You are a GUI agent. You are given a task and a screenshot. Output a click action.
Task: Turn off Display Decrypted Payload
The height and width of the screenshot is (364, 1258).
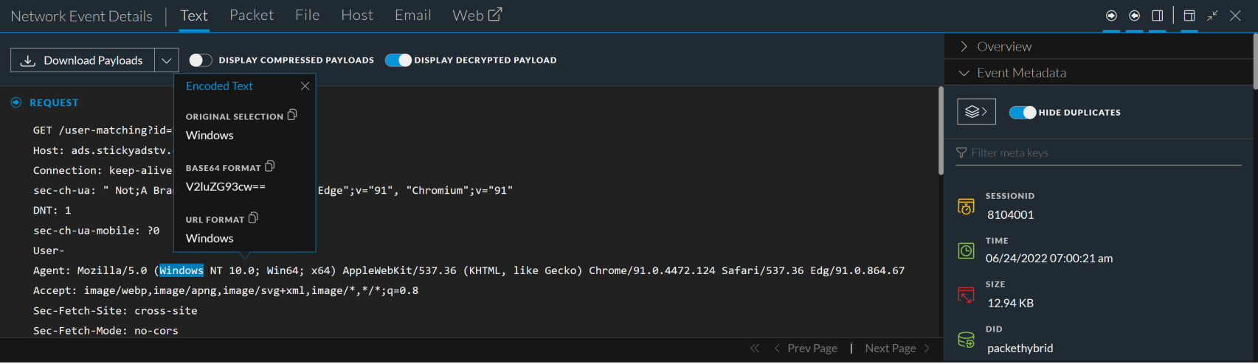pos(398,60)
